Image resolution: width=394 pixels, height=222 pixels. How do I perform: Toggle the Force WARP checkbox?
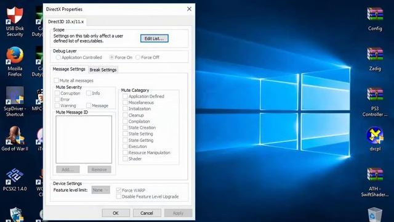point(119,191)
